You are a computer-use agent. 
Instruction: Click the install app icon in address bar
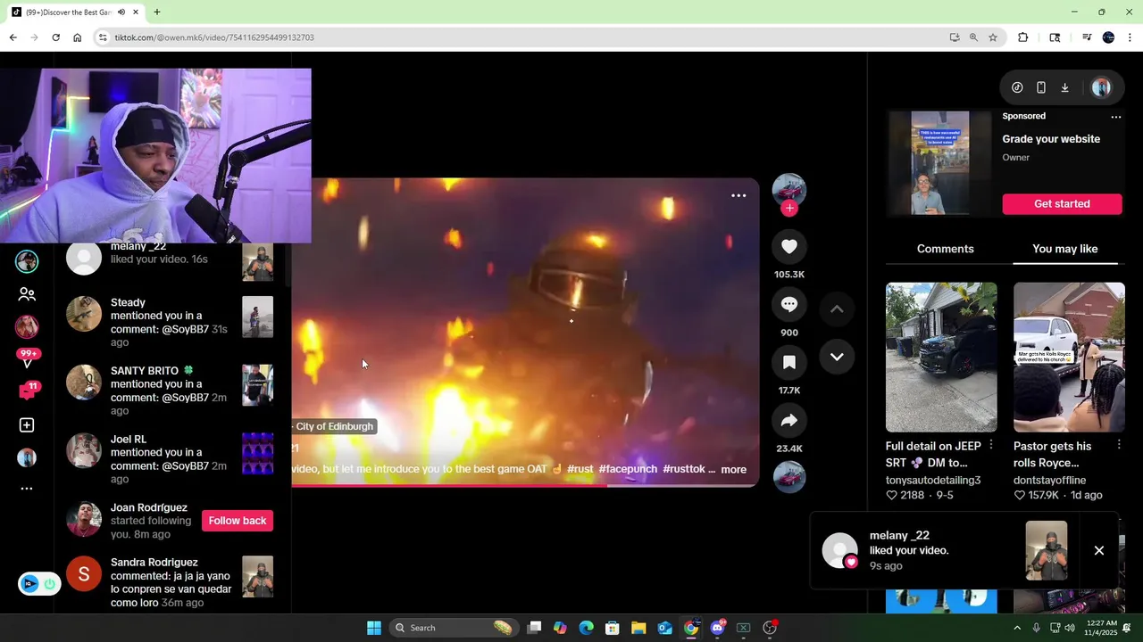tap(955, 37)
